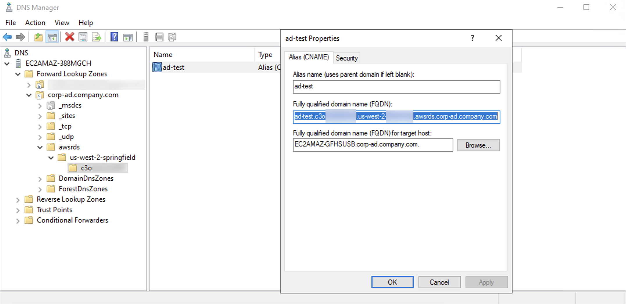Click the forward navigation arrow
Image resolution: width=626 pixels, height=304 pixels.
click(x=20, y=37)
